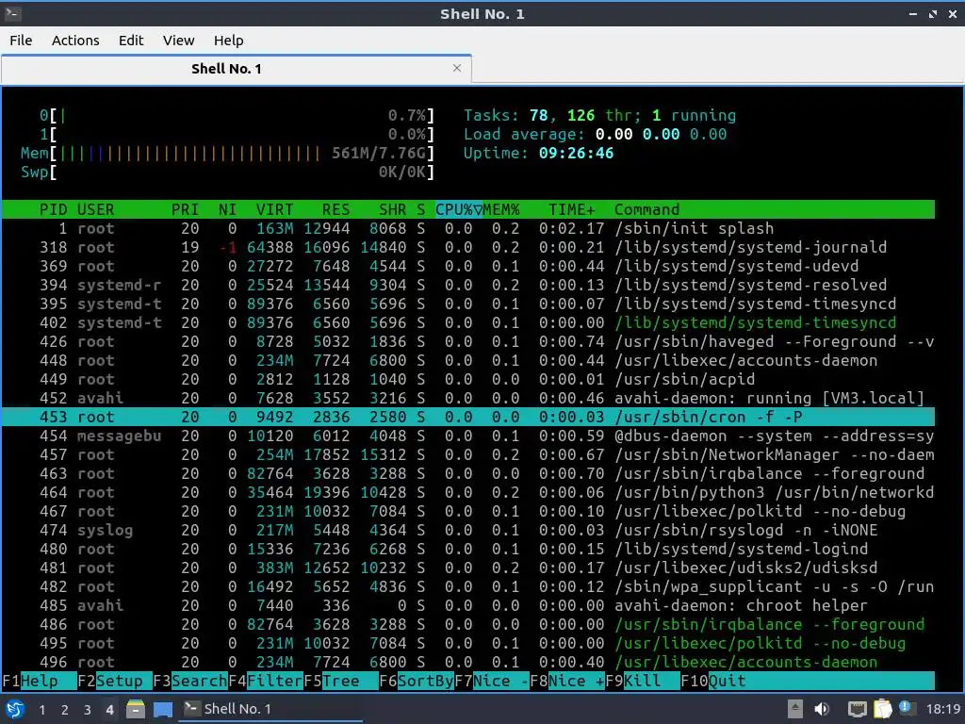Select the NetworkManager process row
This screenshot has height=724, width=965.
[467, 455]
